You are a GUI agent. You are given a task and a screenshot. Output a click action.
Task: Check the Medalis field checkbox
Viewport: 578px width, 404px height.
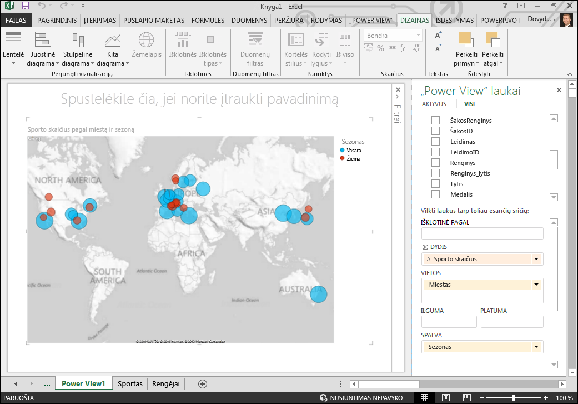(x=436, y=194)
